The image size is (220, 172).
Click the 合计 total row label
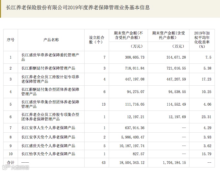point(11,163)
